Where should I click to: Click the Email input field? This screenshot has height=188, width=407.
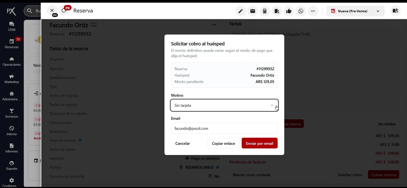(224, 128)
